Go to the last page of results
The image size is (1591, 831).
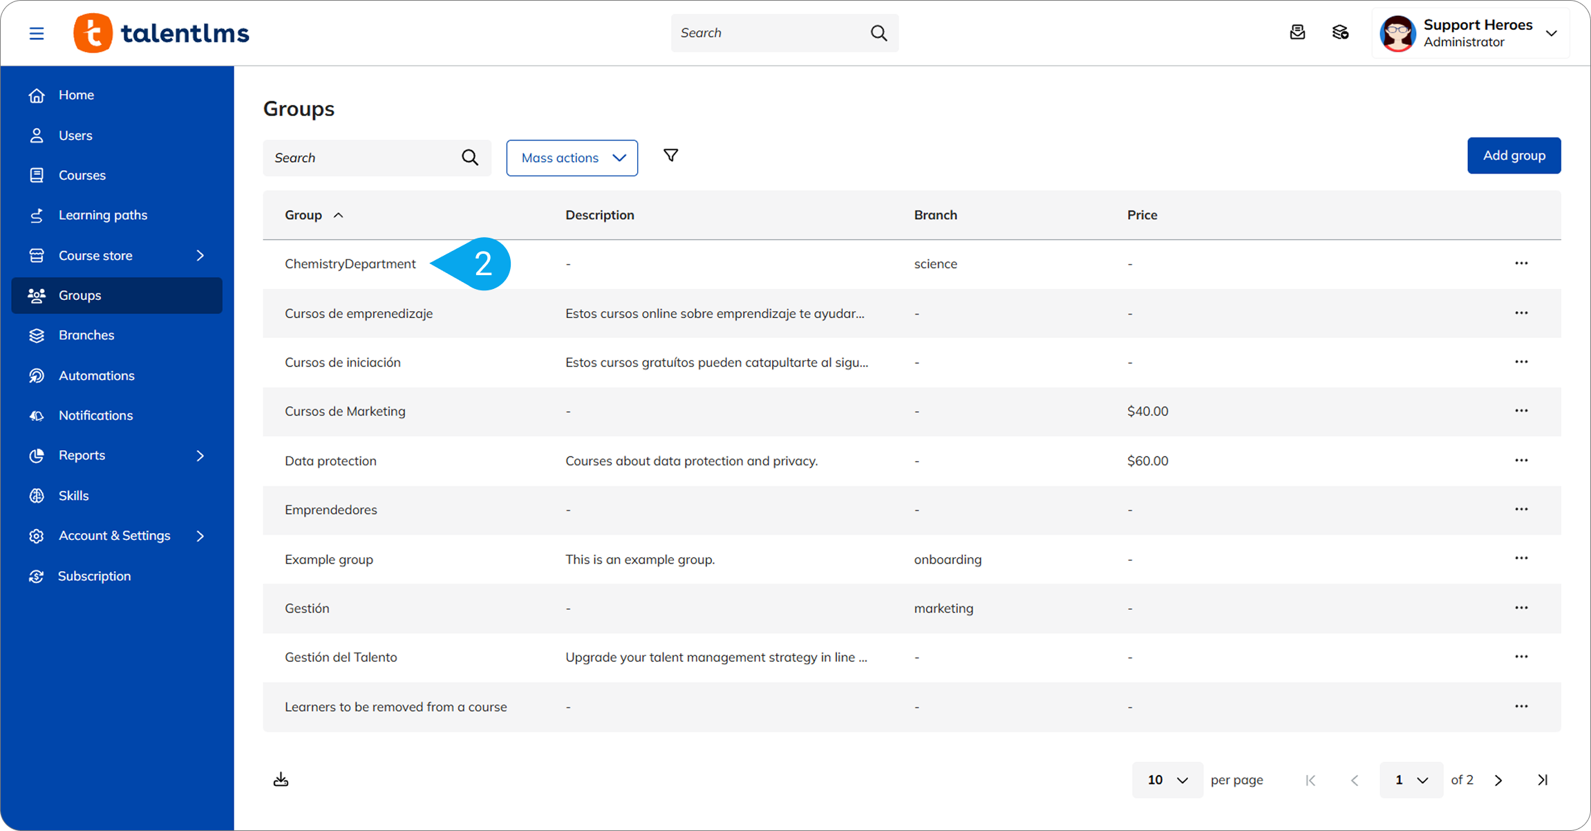point(1543,780)
